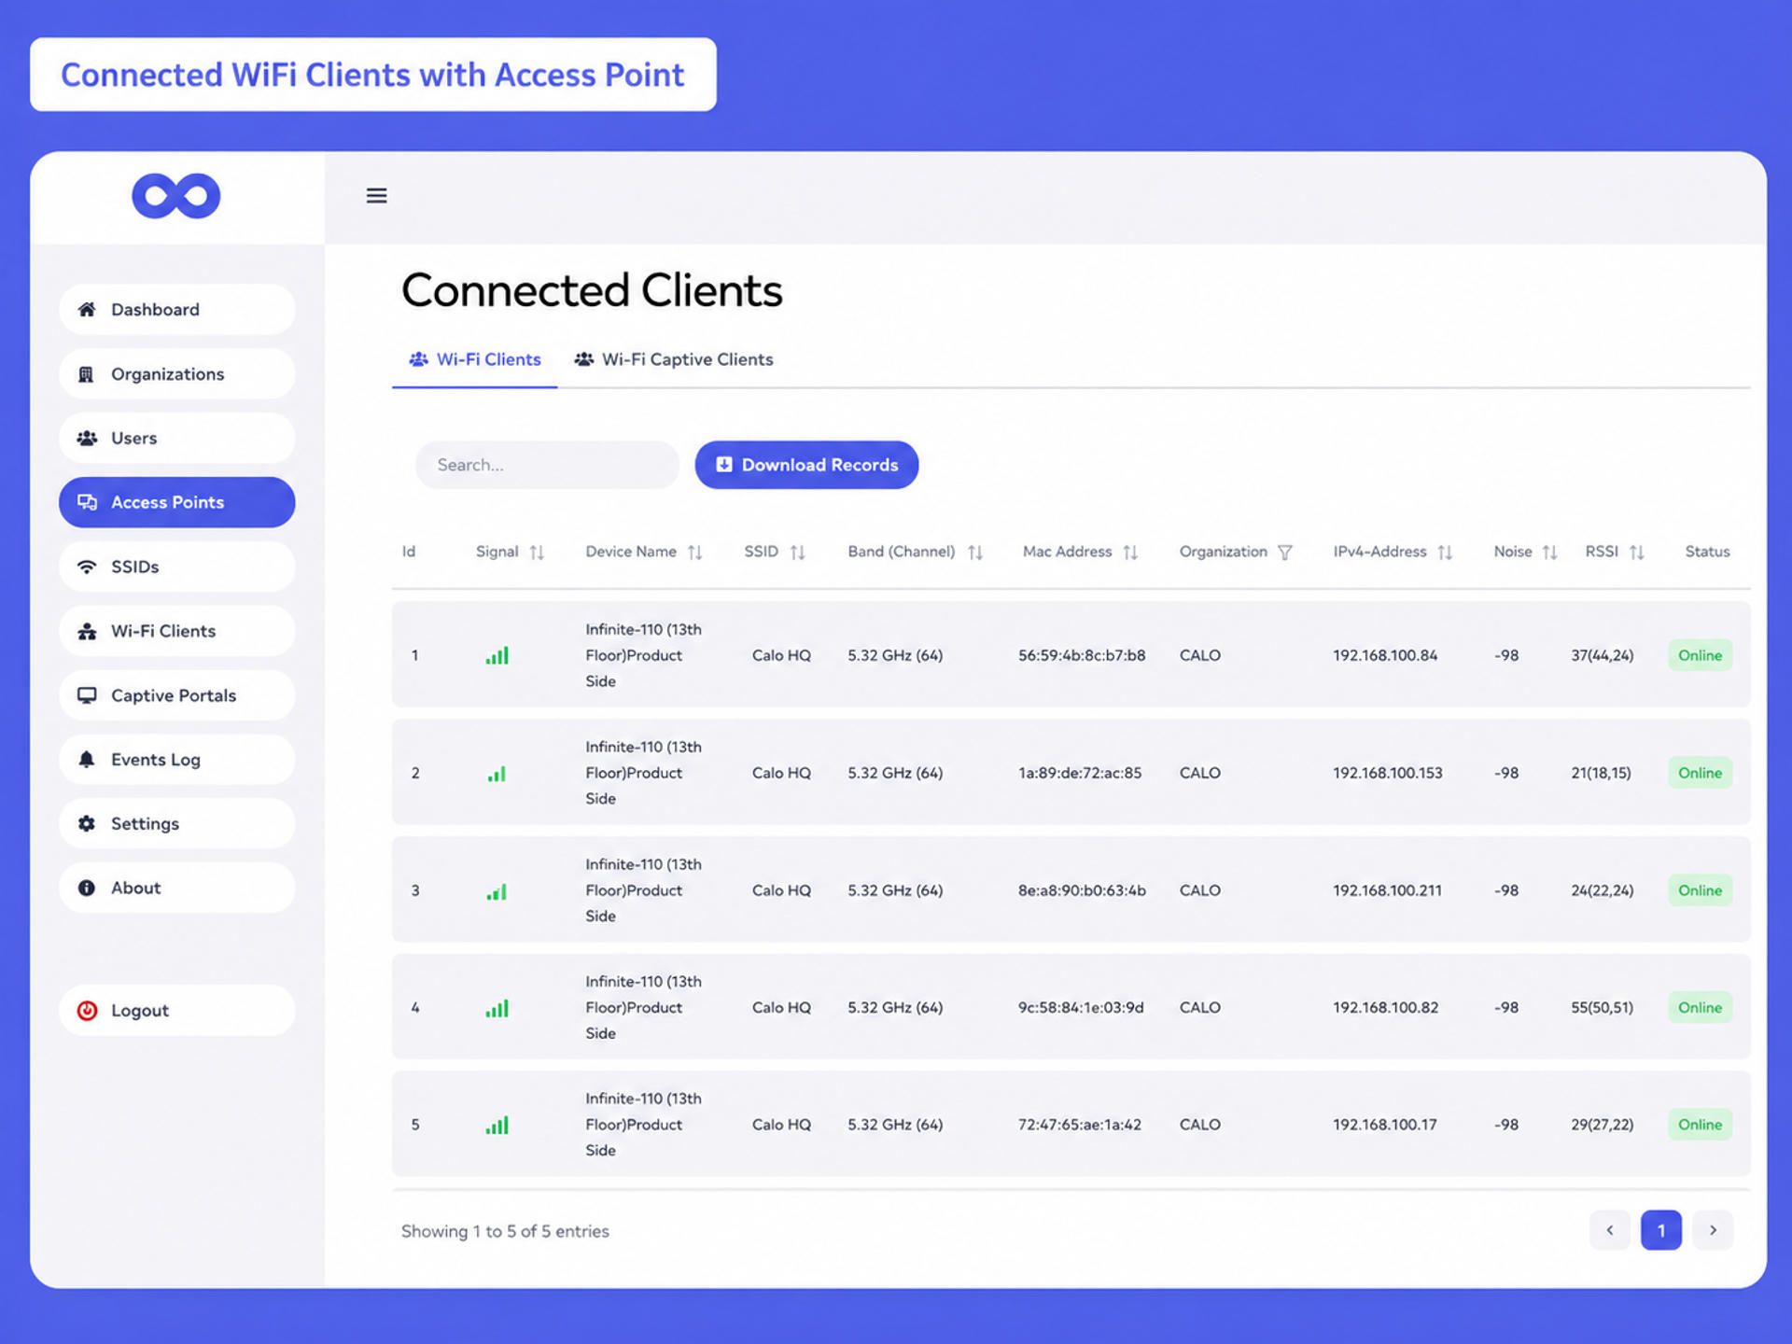This screenshot has height=1344, width=1792.
Task: Click signal bars icon in row 2
Action: pos(497,774)
